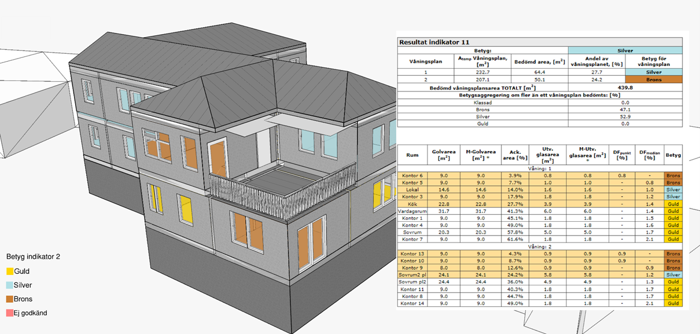The image size is (700, 334).
Task: Select the 'Vardagsrum' room row label
Action: coord(412,211)
